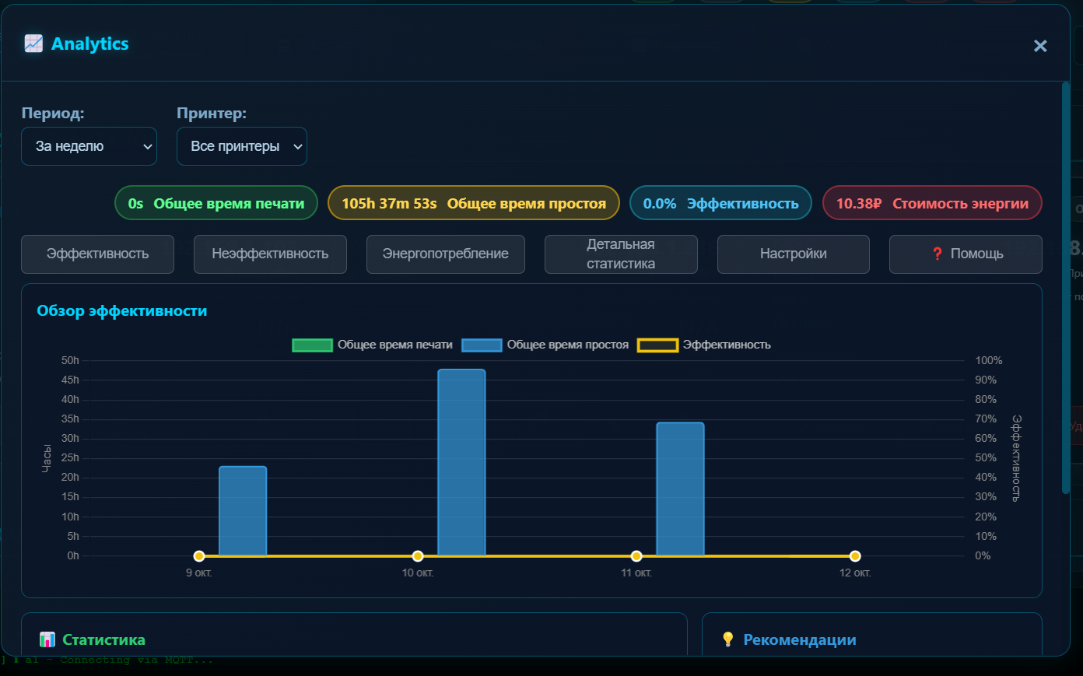Screen dimensions: 1083x676
Task: Click the Analytics chart icon in the header
Action: (33, 44)
